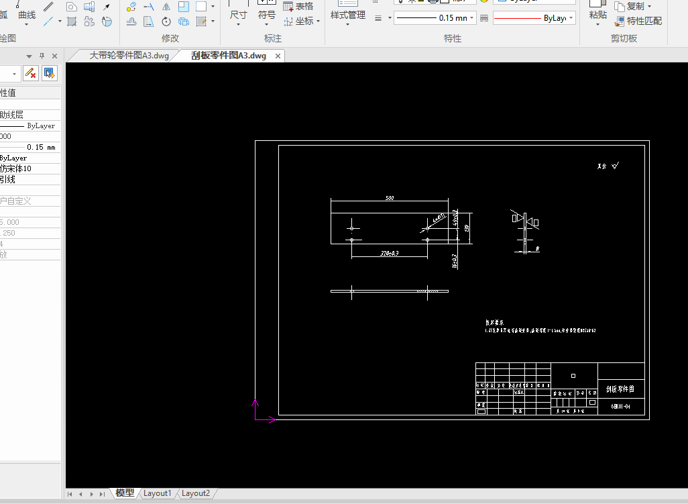Click the 表格 table tool
Image resolution: width=688 pixels, height=504 pixels.
298,7
